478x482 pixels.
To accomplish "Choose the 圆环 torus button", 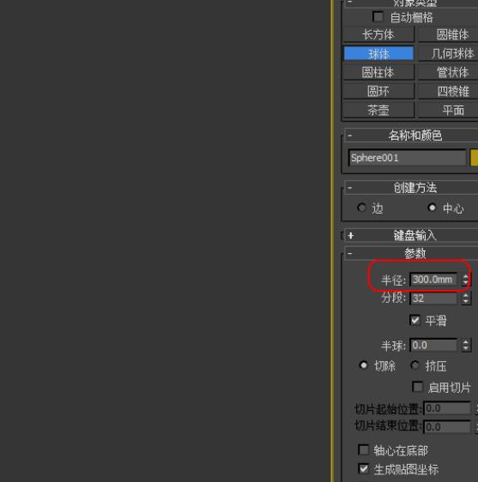I will point(378,91).
